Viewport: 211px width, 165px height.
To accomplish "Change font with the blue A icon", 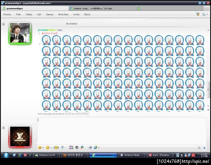I will [204, 148].
